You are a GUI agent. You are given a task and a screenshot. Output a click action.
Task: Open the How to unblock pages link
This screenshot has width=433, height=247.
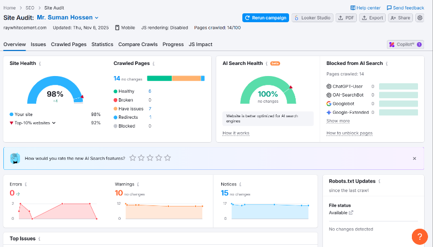click(349, 133)
